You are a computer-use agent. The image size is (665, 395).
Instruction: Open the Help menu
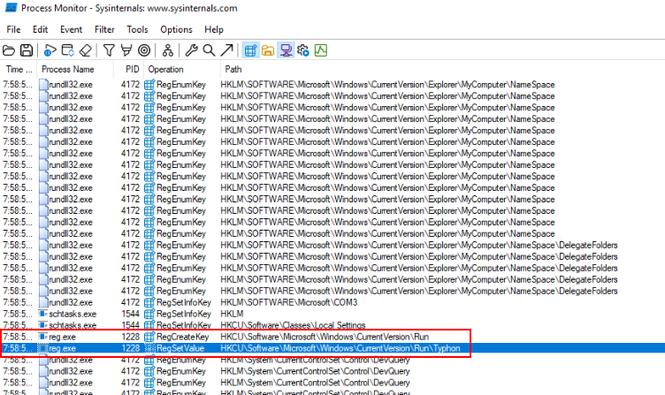coord(214,29)
